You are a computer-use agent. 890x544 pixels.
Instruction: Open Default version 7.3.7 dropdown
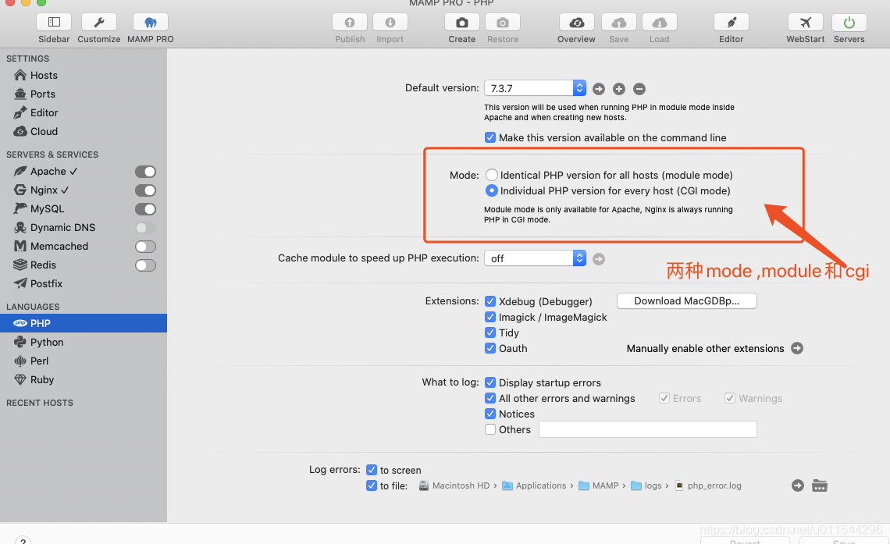(535, 88)
